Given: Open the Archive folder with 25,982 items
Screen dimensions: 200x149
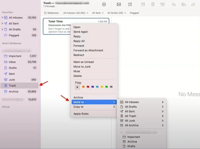Looking at the screenshot, I should pos(19,91).
